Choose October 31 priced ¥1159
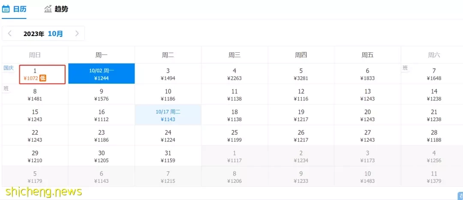The image size is (463, 200). 168,156
